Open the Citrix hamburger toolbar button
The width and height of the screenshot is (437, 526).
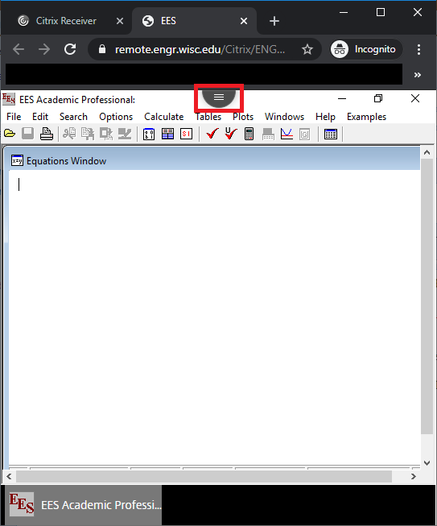click(x=219, y=97)
